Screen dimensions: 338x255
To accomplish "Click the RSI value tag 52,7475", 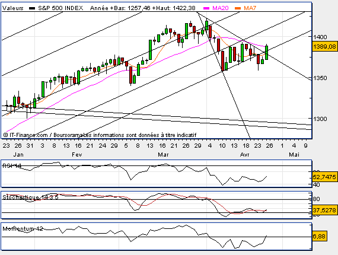I will point(324,177).
